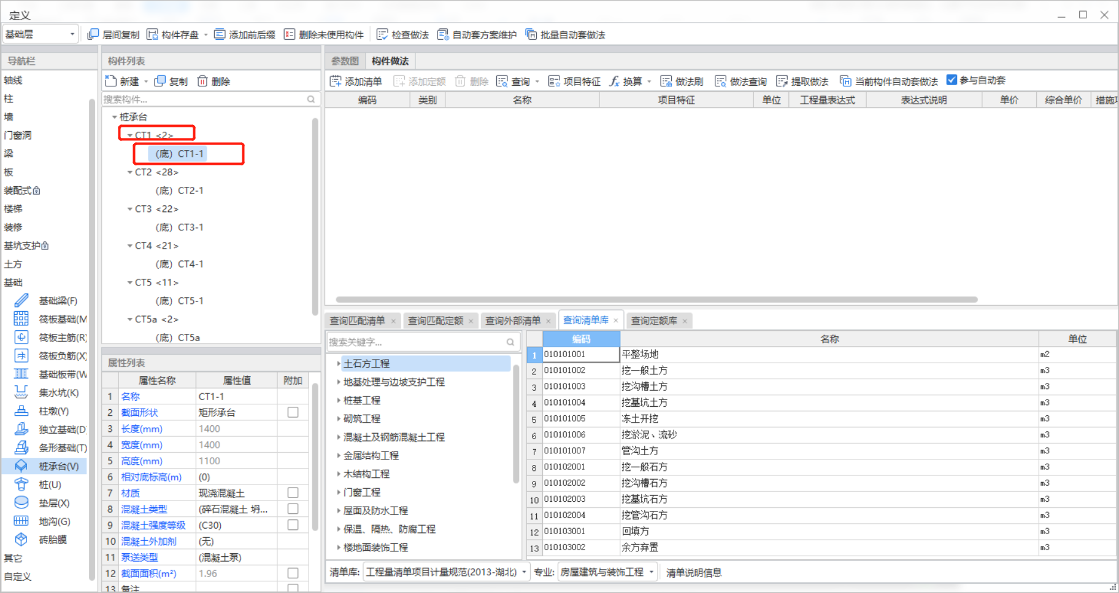Collapse the CT5 <11> tree node
The height and width of the screenshot is (593, 1119).
click(x=130, y=282)
